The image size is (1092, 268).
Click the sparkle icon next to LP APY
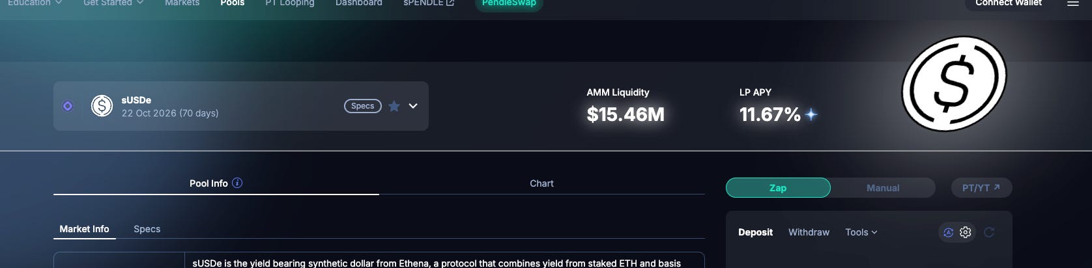pyautogui.click(x=811, y=114)
